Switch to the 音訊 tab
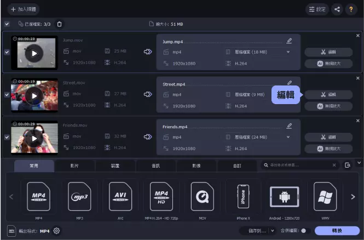364x240 pixels. click(x=156, y=165)
